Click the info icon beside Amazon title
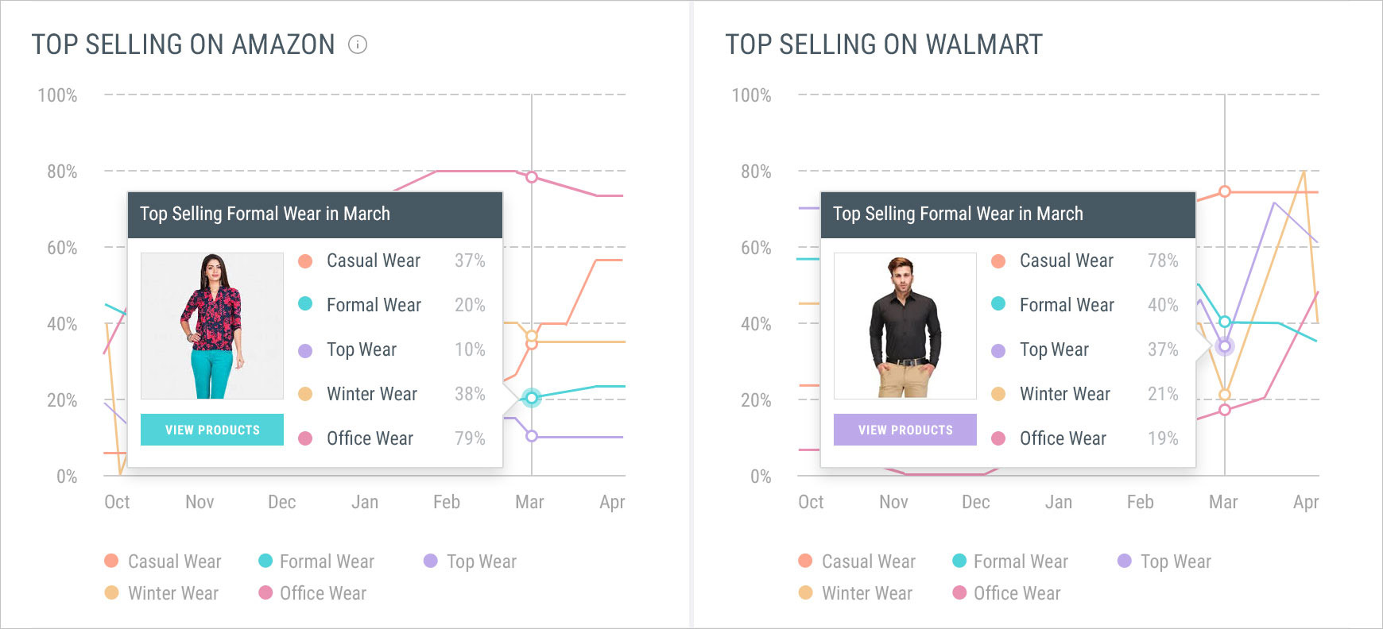The width and height of the screenshot is (1383, 629). [358, 44]
